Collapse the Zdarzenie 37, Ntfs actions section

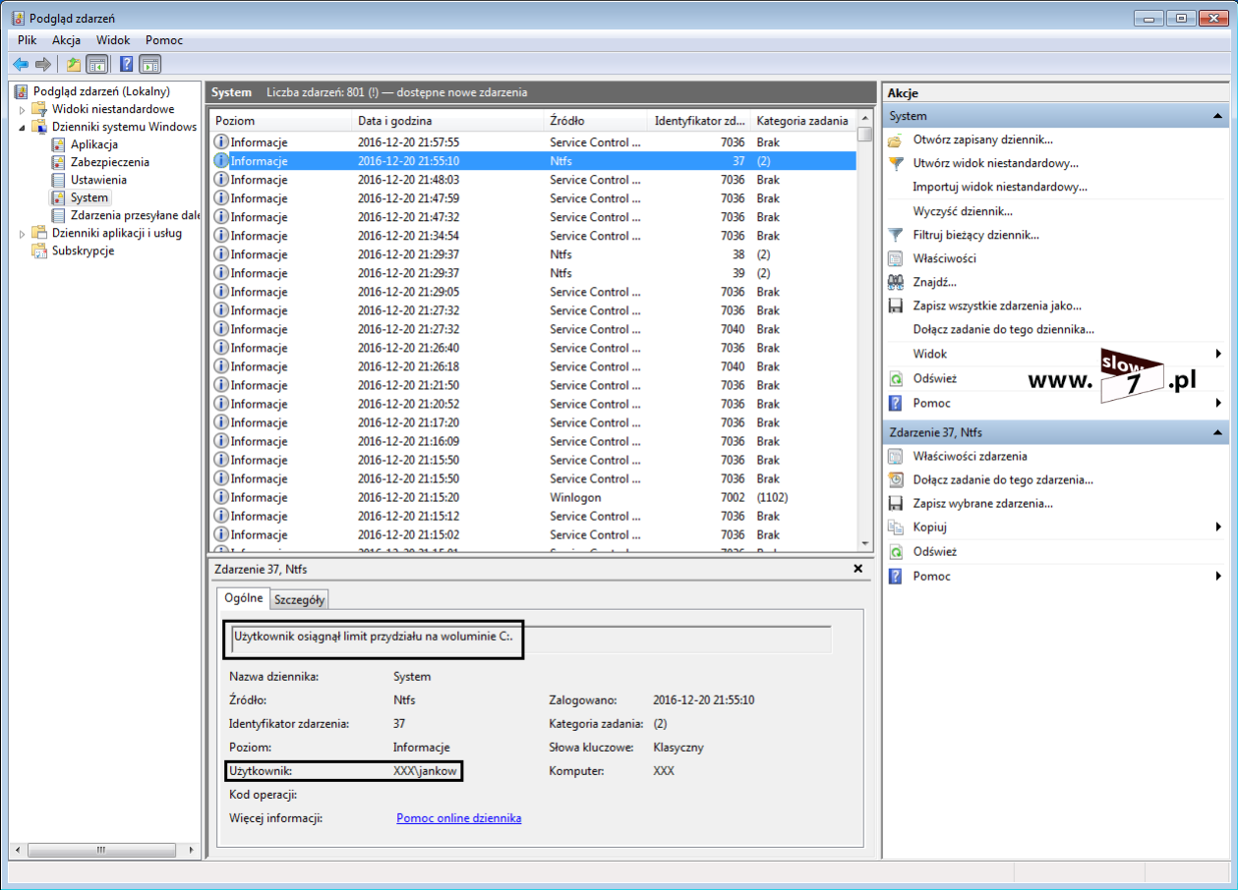pyautogui.click(x=1218, y=432)
